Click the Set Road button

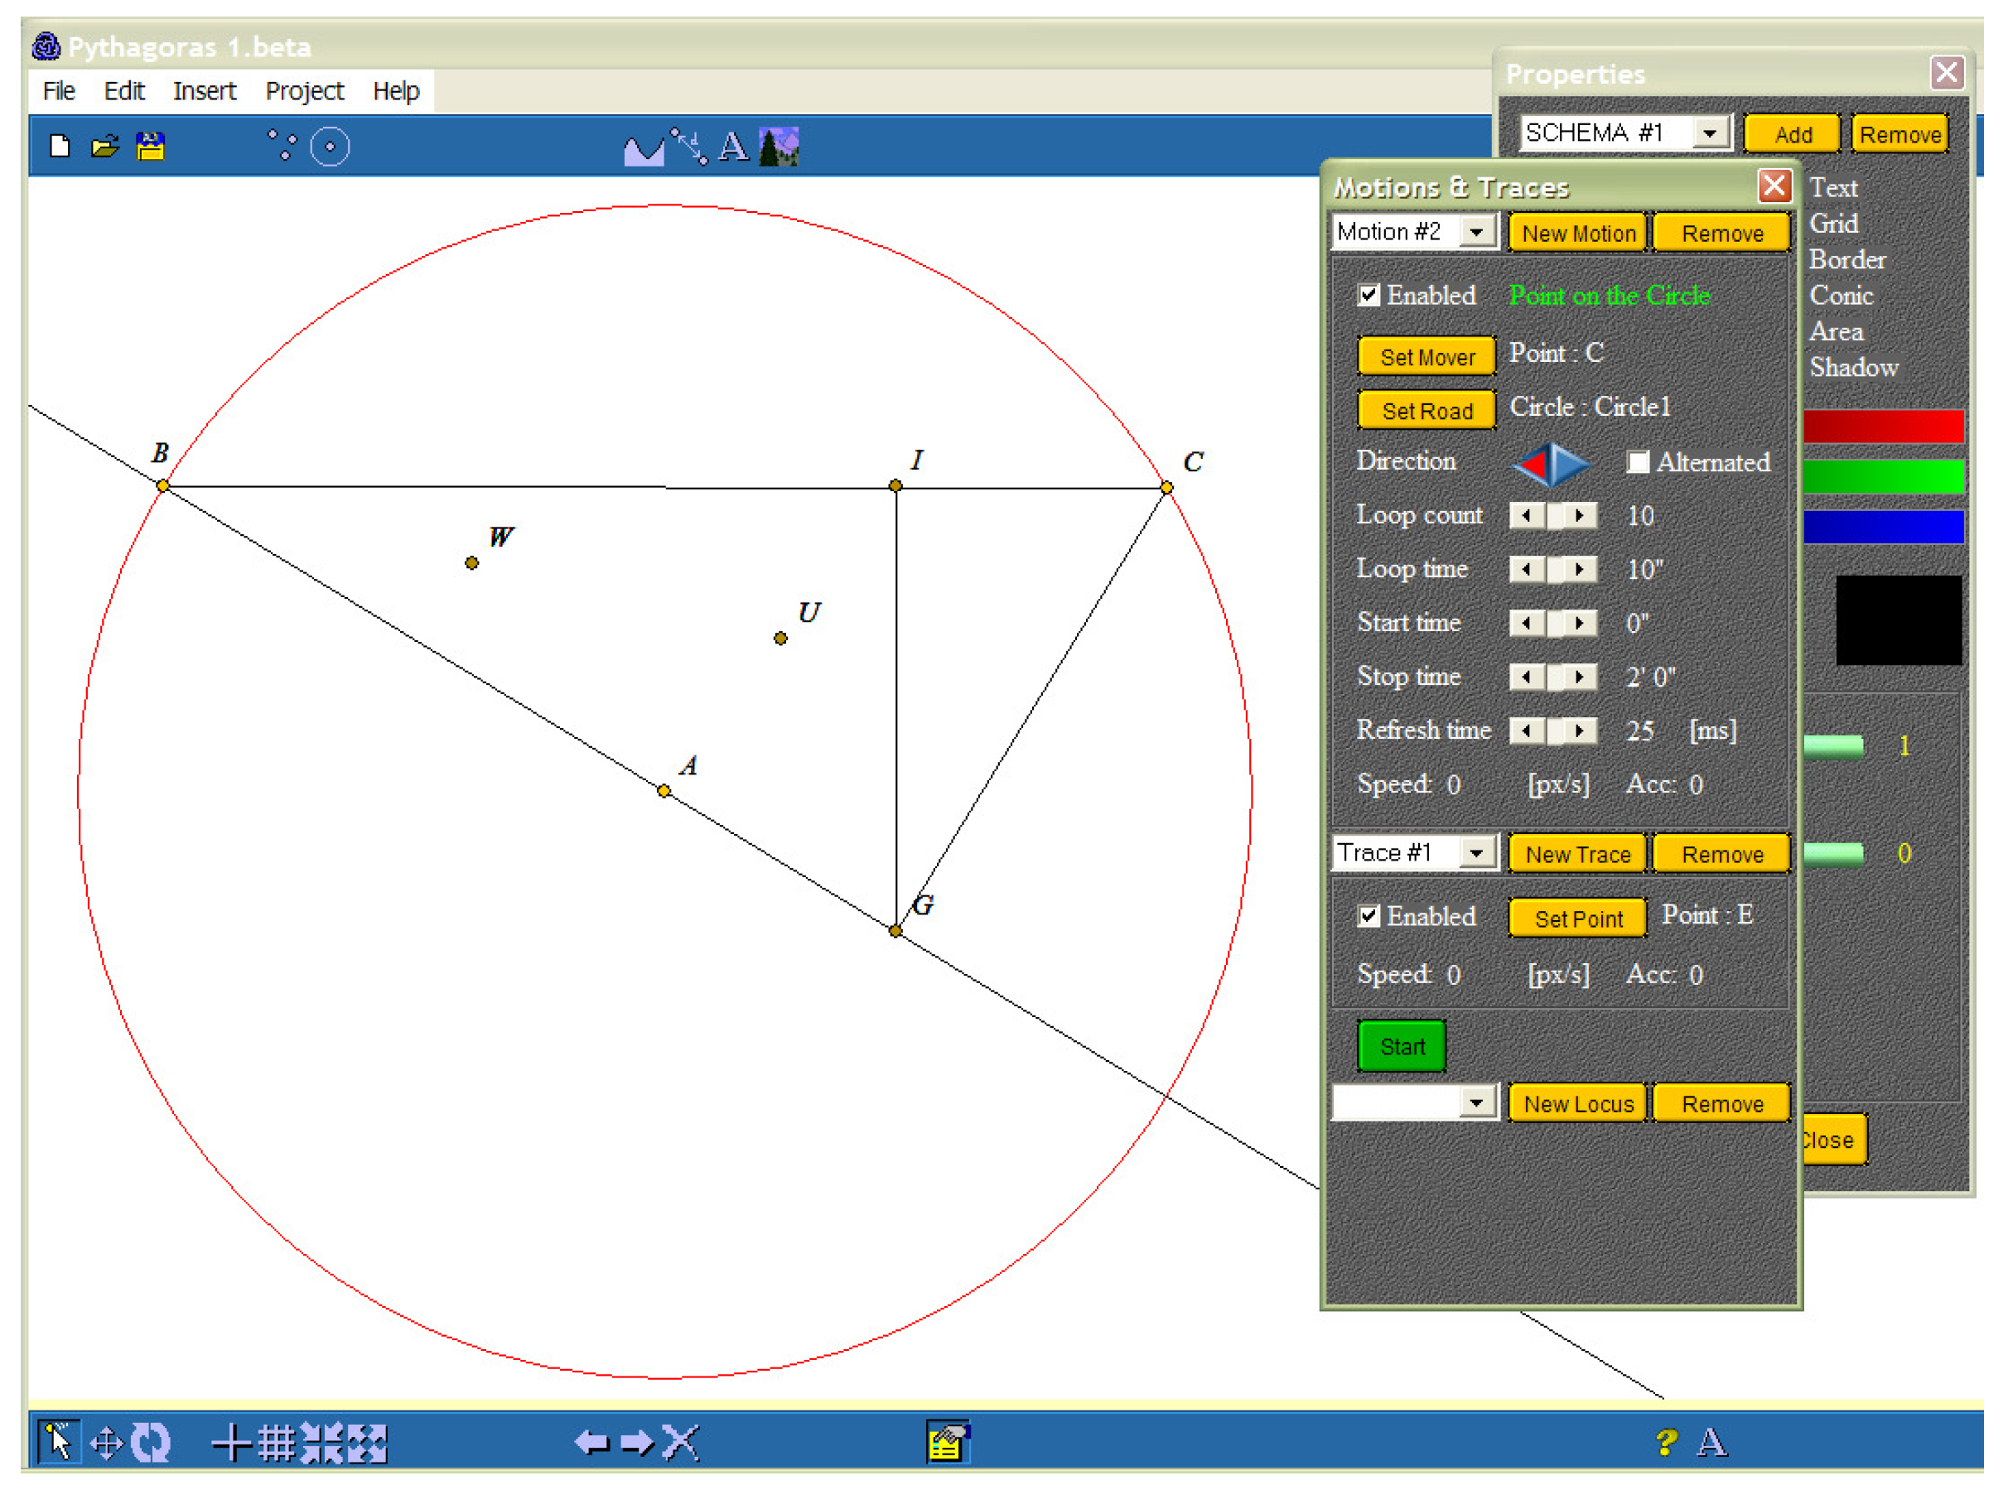point(1427,412)
